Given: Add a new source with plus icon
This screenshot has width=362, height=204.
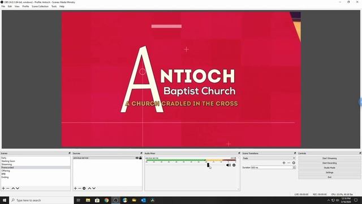Looking at the screenshot, I should (75, 188).
